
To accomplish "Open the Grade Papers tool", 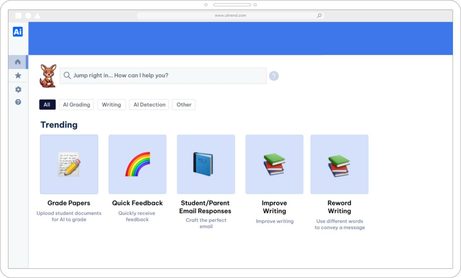I will (x=69, y=164).
